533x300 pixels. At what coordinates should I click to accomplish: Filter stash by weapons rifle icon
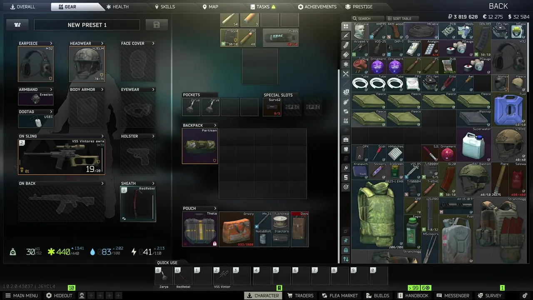coord(346,36)
